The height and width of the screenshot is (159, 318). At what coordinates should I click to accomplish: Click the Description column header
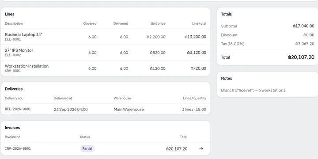tap(14, 23)
